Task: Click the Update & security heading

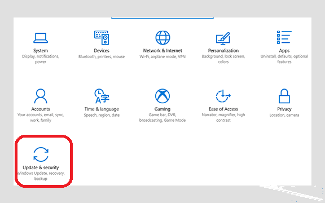Action: 41,167
